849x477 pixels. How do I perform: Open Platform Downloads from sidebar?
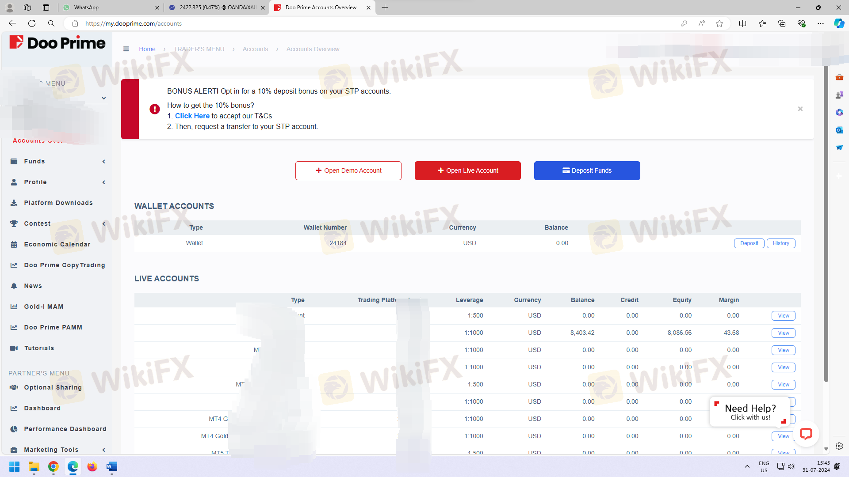(x=58, y=203)
